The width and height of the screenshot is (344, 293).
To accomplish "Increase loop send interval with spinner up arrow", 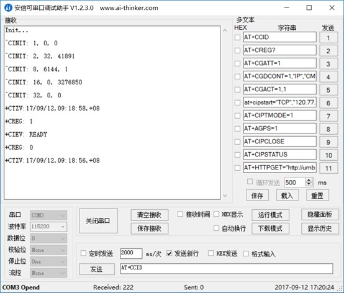I will (x=309, y=180).
